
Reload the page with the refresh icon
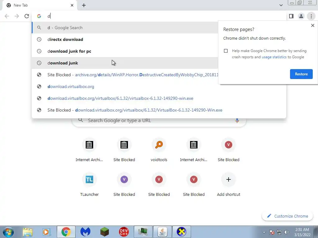tap(27, 16)
